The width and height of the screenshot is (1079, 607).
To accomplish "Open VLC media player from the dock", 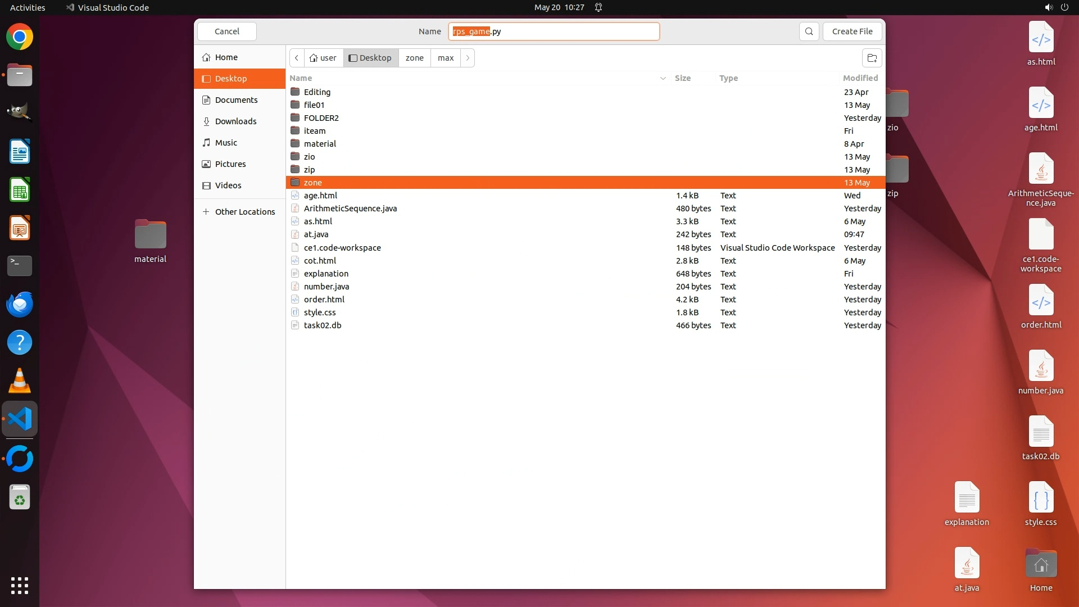I will click(x=20, y=380).
